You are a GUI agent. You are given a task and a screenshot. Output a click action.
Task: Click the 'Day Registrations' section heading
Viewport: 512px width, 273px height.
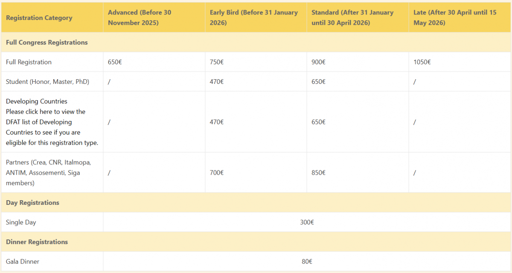pos(32,203)
